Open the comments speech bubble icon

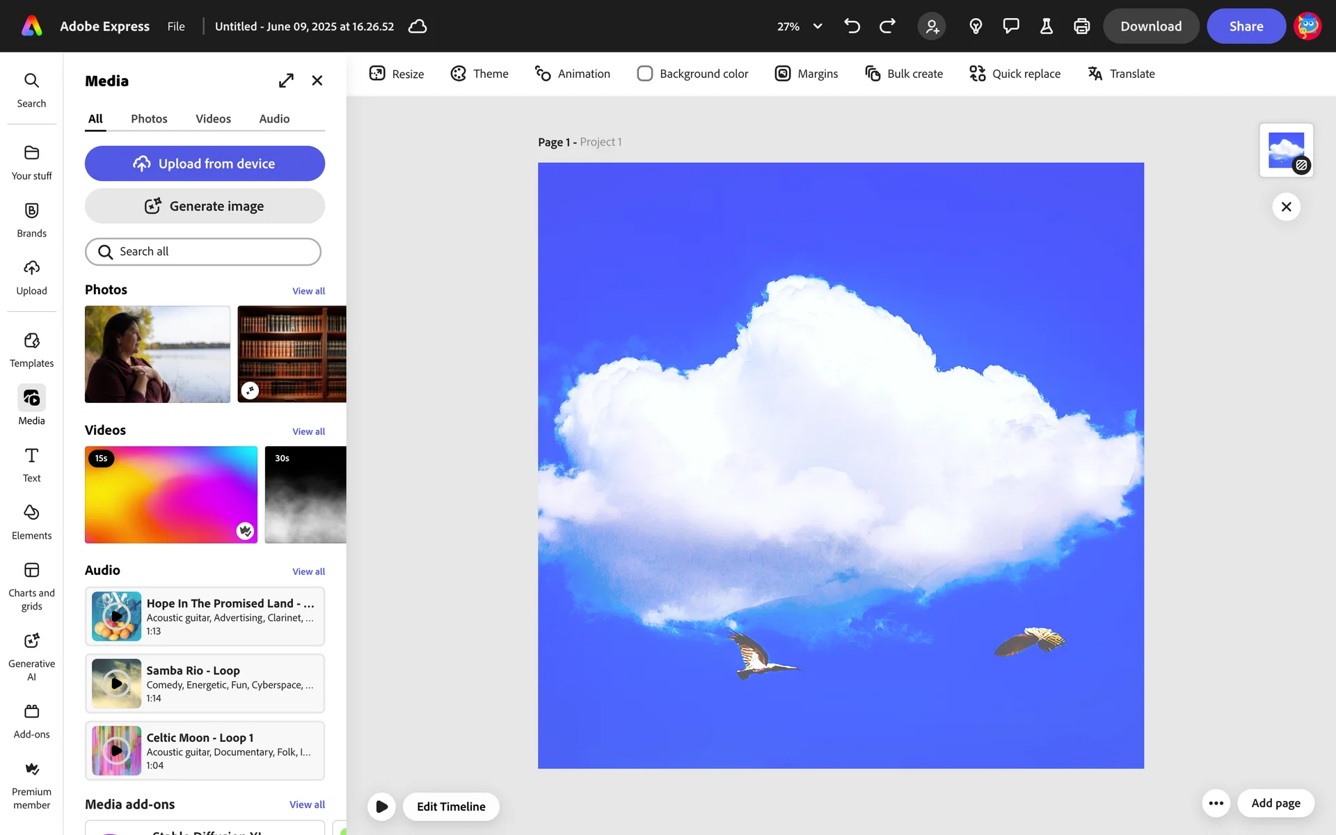tap(1010, 26)
